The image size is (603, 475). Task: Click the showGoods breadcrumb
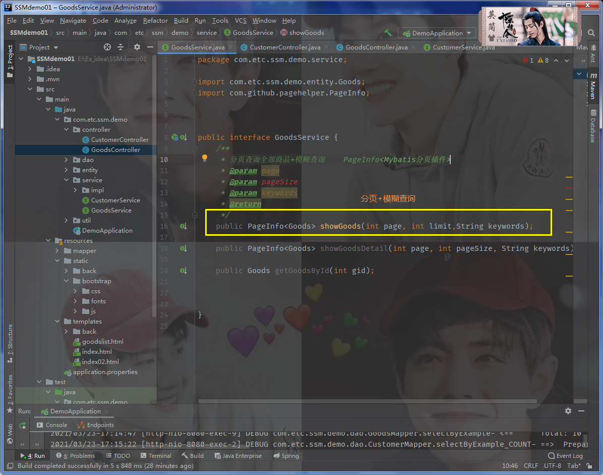pyautogui.click(x=303, y=33)
